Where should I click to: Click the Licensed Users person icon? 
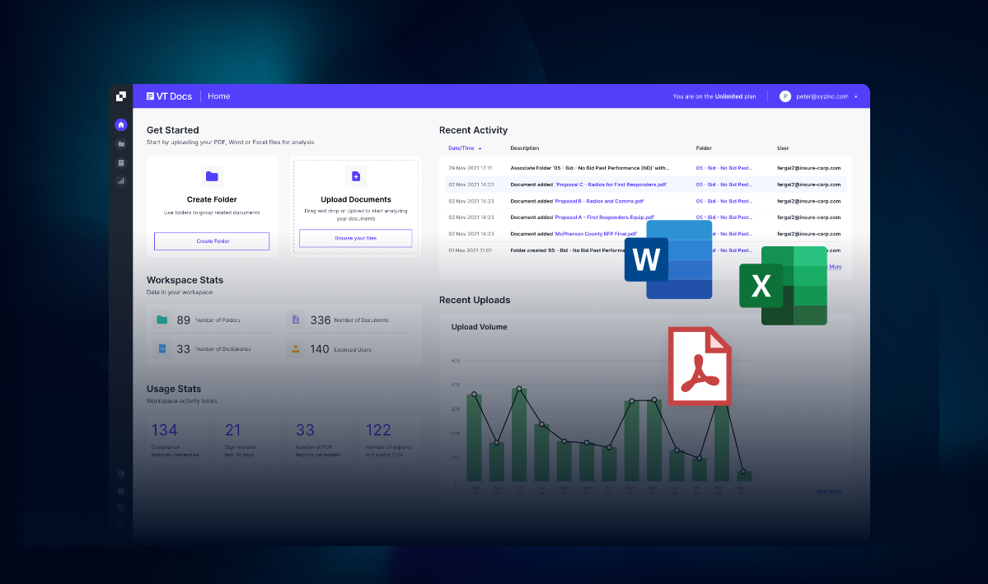(296, 349)
